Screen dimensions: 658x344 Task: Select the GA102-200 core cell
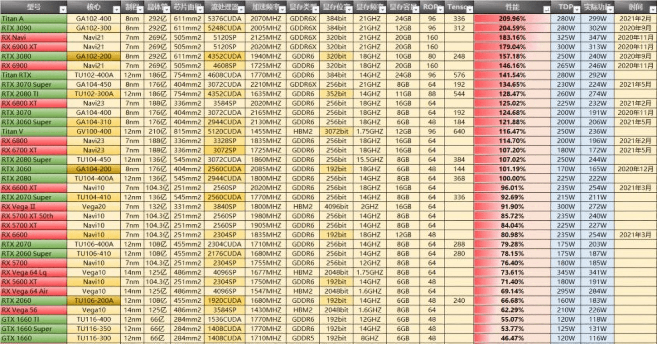[93, 56]
